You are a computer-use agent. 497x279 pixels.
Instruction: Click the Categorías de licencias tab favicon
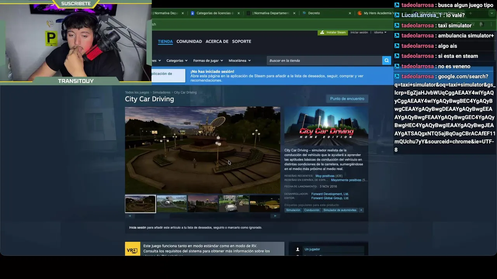click(x=192, y=13)
